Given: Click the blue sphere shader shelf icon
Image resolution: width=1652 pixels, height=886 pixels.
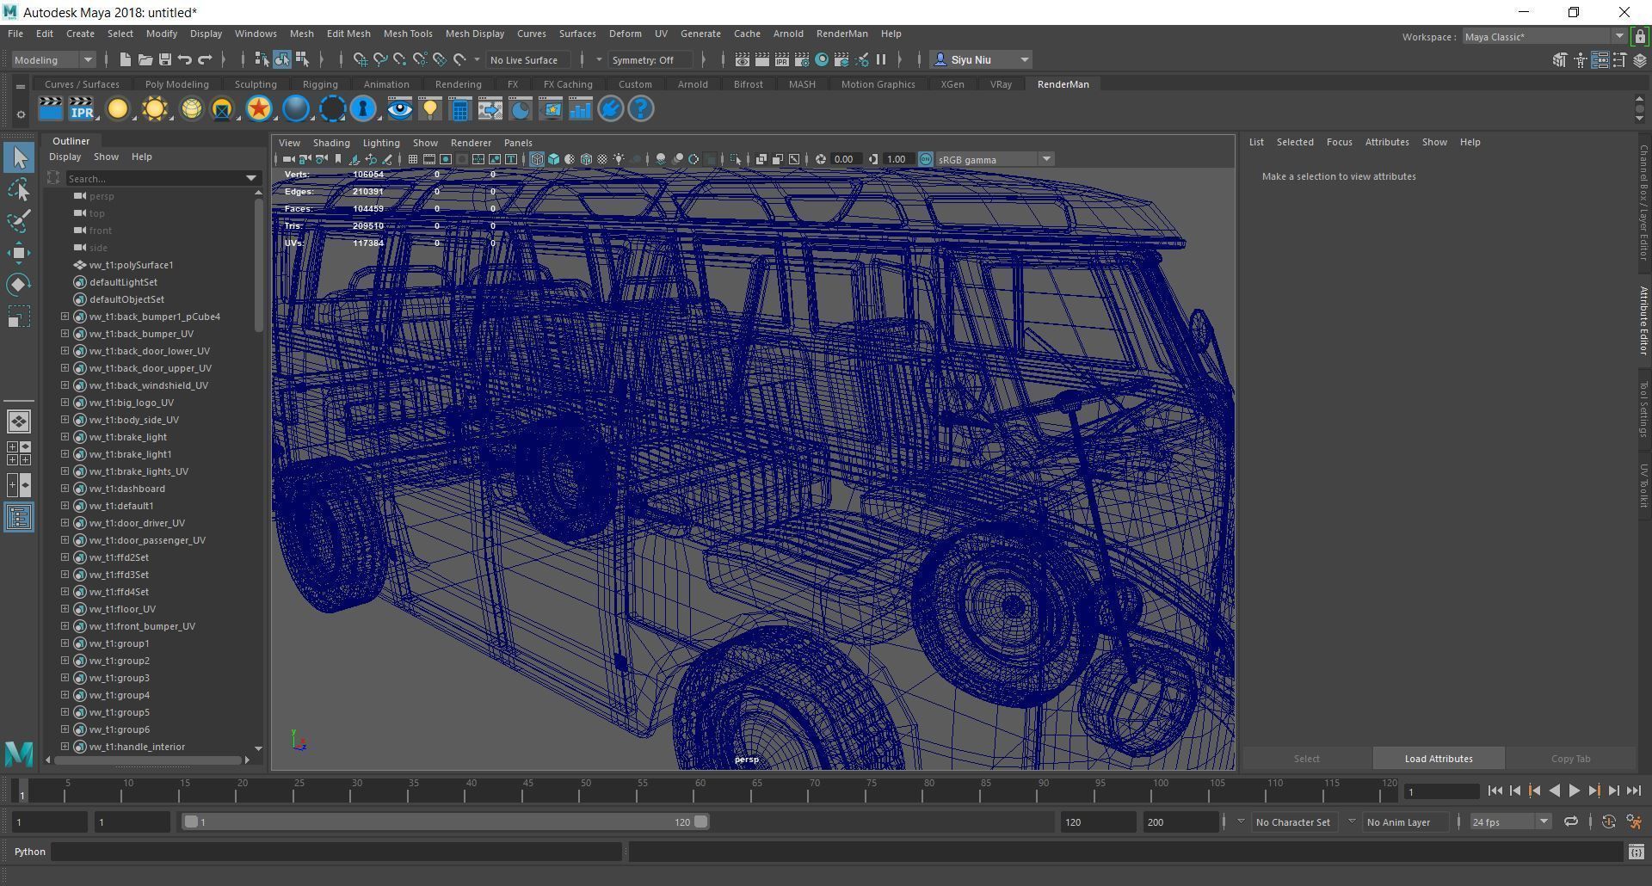Looking at the screenshot, I should pyautogui.click(x=296, y=109).
